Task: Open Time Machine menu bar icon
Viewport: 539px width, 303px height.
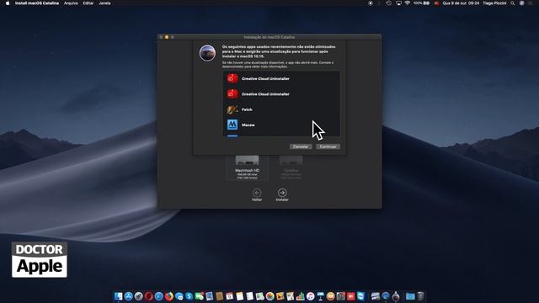Action: [389, 3]
